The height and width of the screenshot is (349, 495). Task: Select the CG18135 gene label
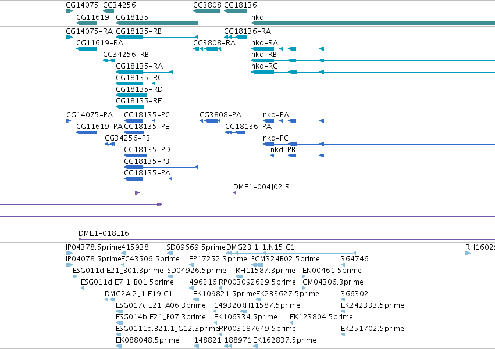(x=132, y=17)
